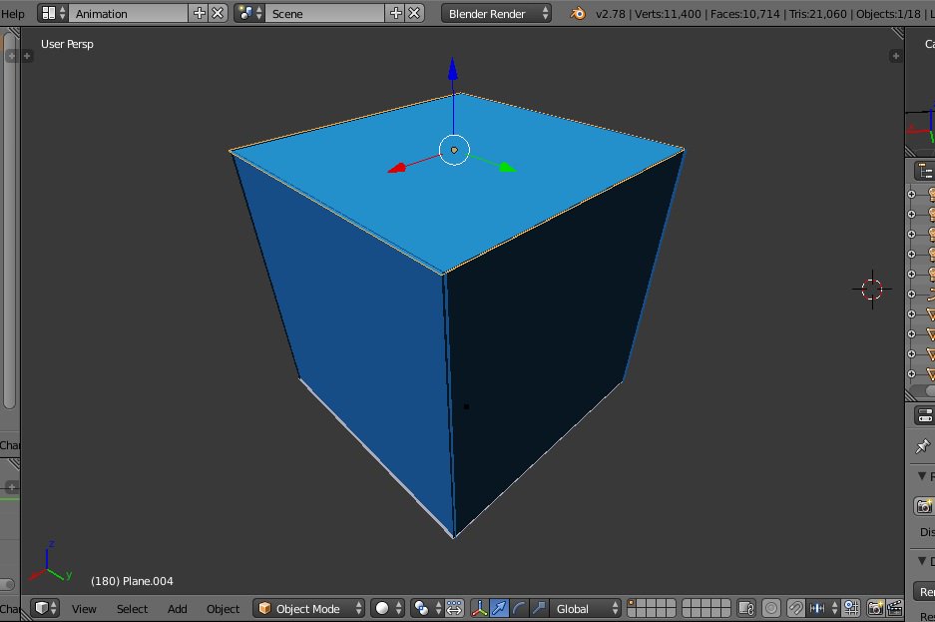This screenshot has height=622, width=935.
Task: Open the View menu in 3D header
Action: 84,608
